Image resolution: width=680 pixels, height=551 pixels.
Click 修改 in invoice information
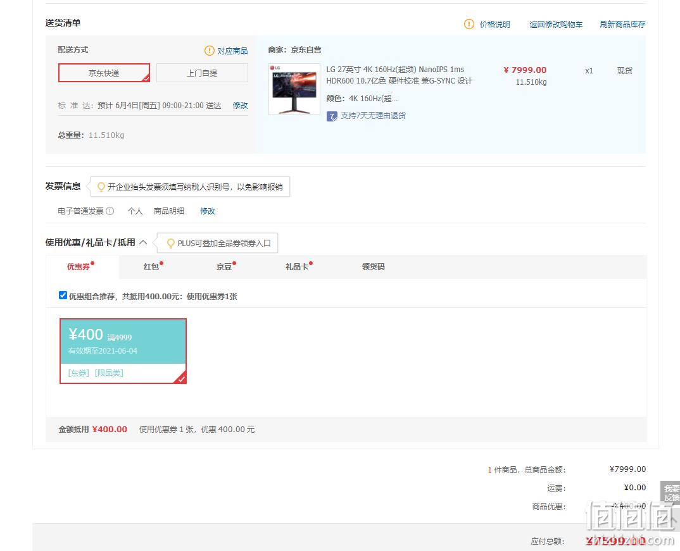(x=207, y=211)
